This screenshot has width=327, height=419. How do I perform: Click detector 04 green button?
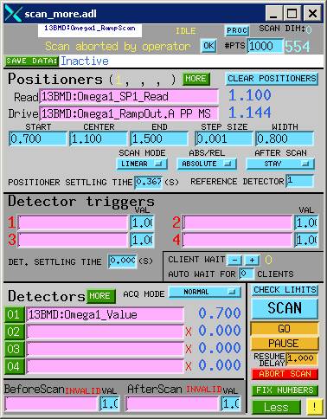(15, 367)
